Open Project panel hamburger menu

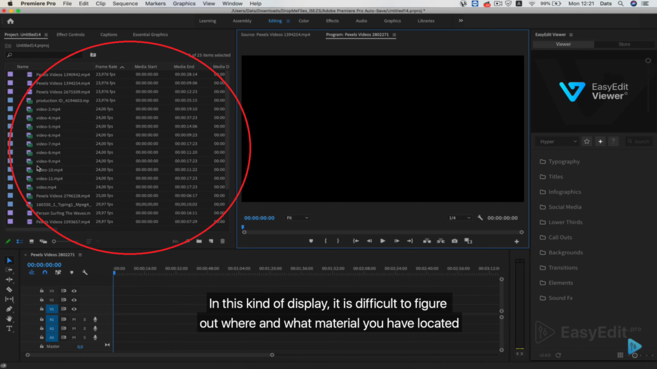pyautogui.click(x=46, y=35)
